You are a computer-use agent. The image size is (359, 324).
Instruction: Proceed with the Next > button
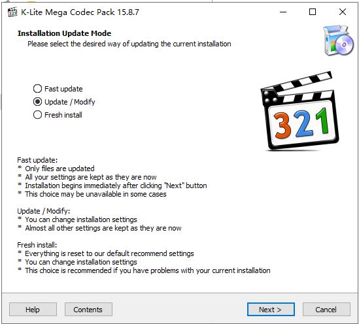271,310
